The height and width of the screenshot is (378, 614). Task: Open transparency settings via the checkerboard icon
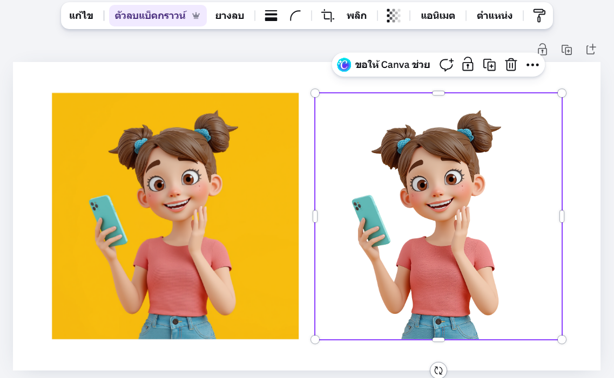(393, 15)
